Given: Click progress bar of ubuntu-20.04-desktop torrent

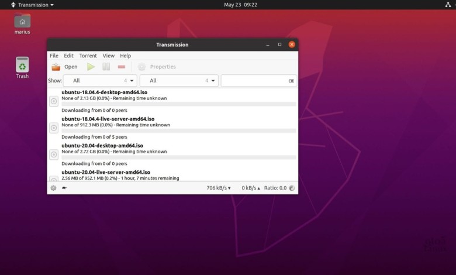Looking at the screenshot, I should click(x=179, y=157).
